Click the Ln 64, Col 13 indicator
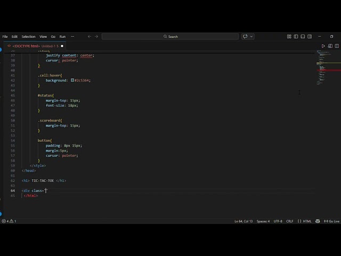 point(243,221)
